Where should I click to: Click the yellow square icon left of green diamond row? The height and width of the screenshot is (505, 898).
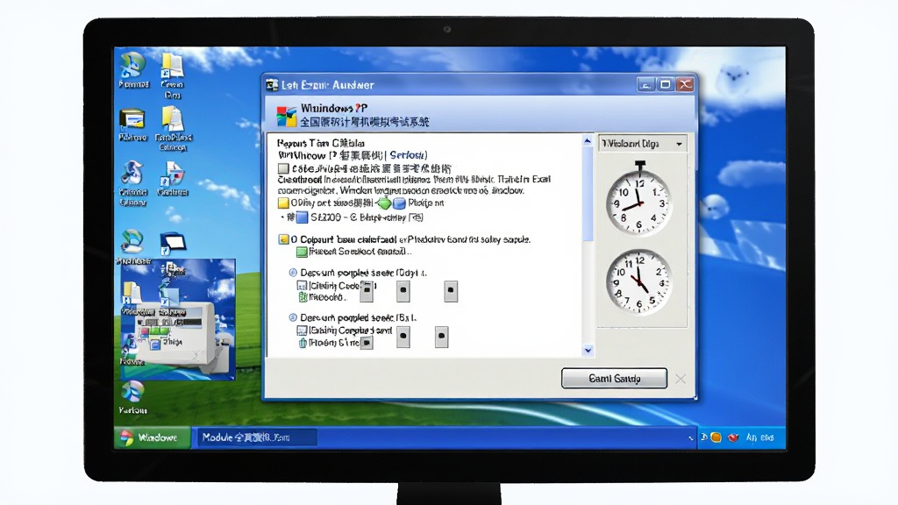pos(283,203)
